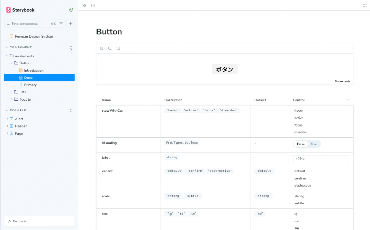Expand the Alert component in sidebar
This screenshot has height=230, width=370.
(19, 119)
